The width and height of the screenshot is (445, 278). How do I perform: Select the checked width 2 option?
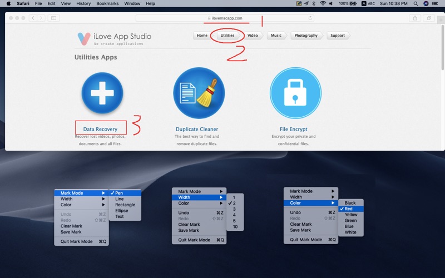[235, 203]
